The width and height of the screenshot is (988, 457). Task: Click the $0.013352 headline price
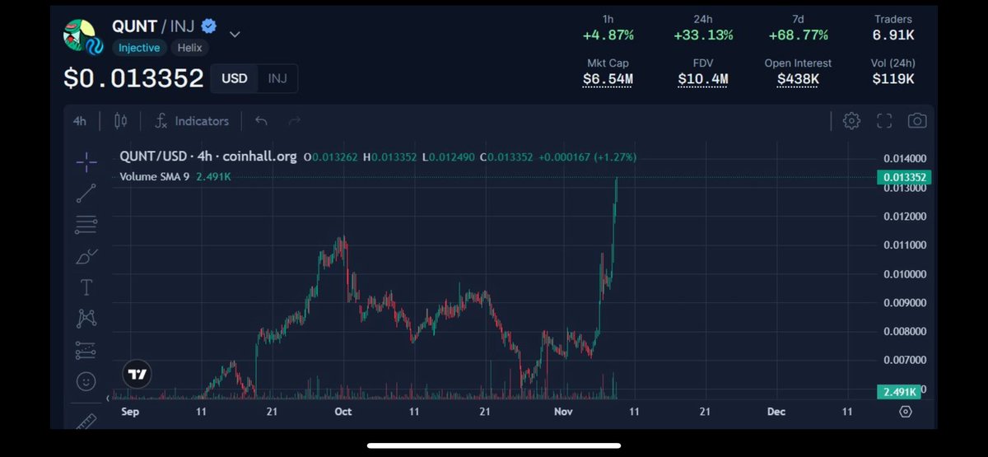click(133, 78)
